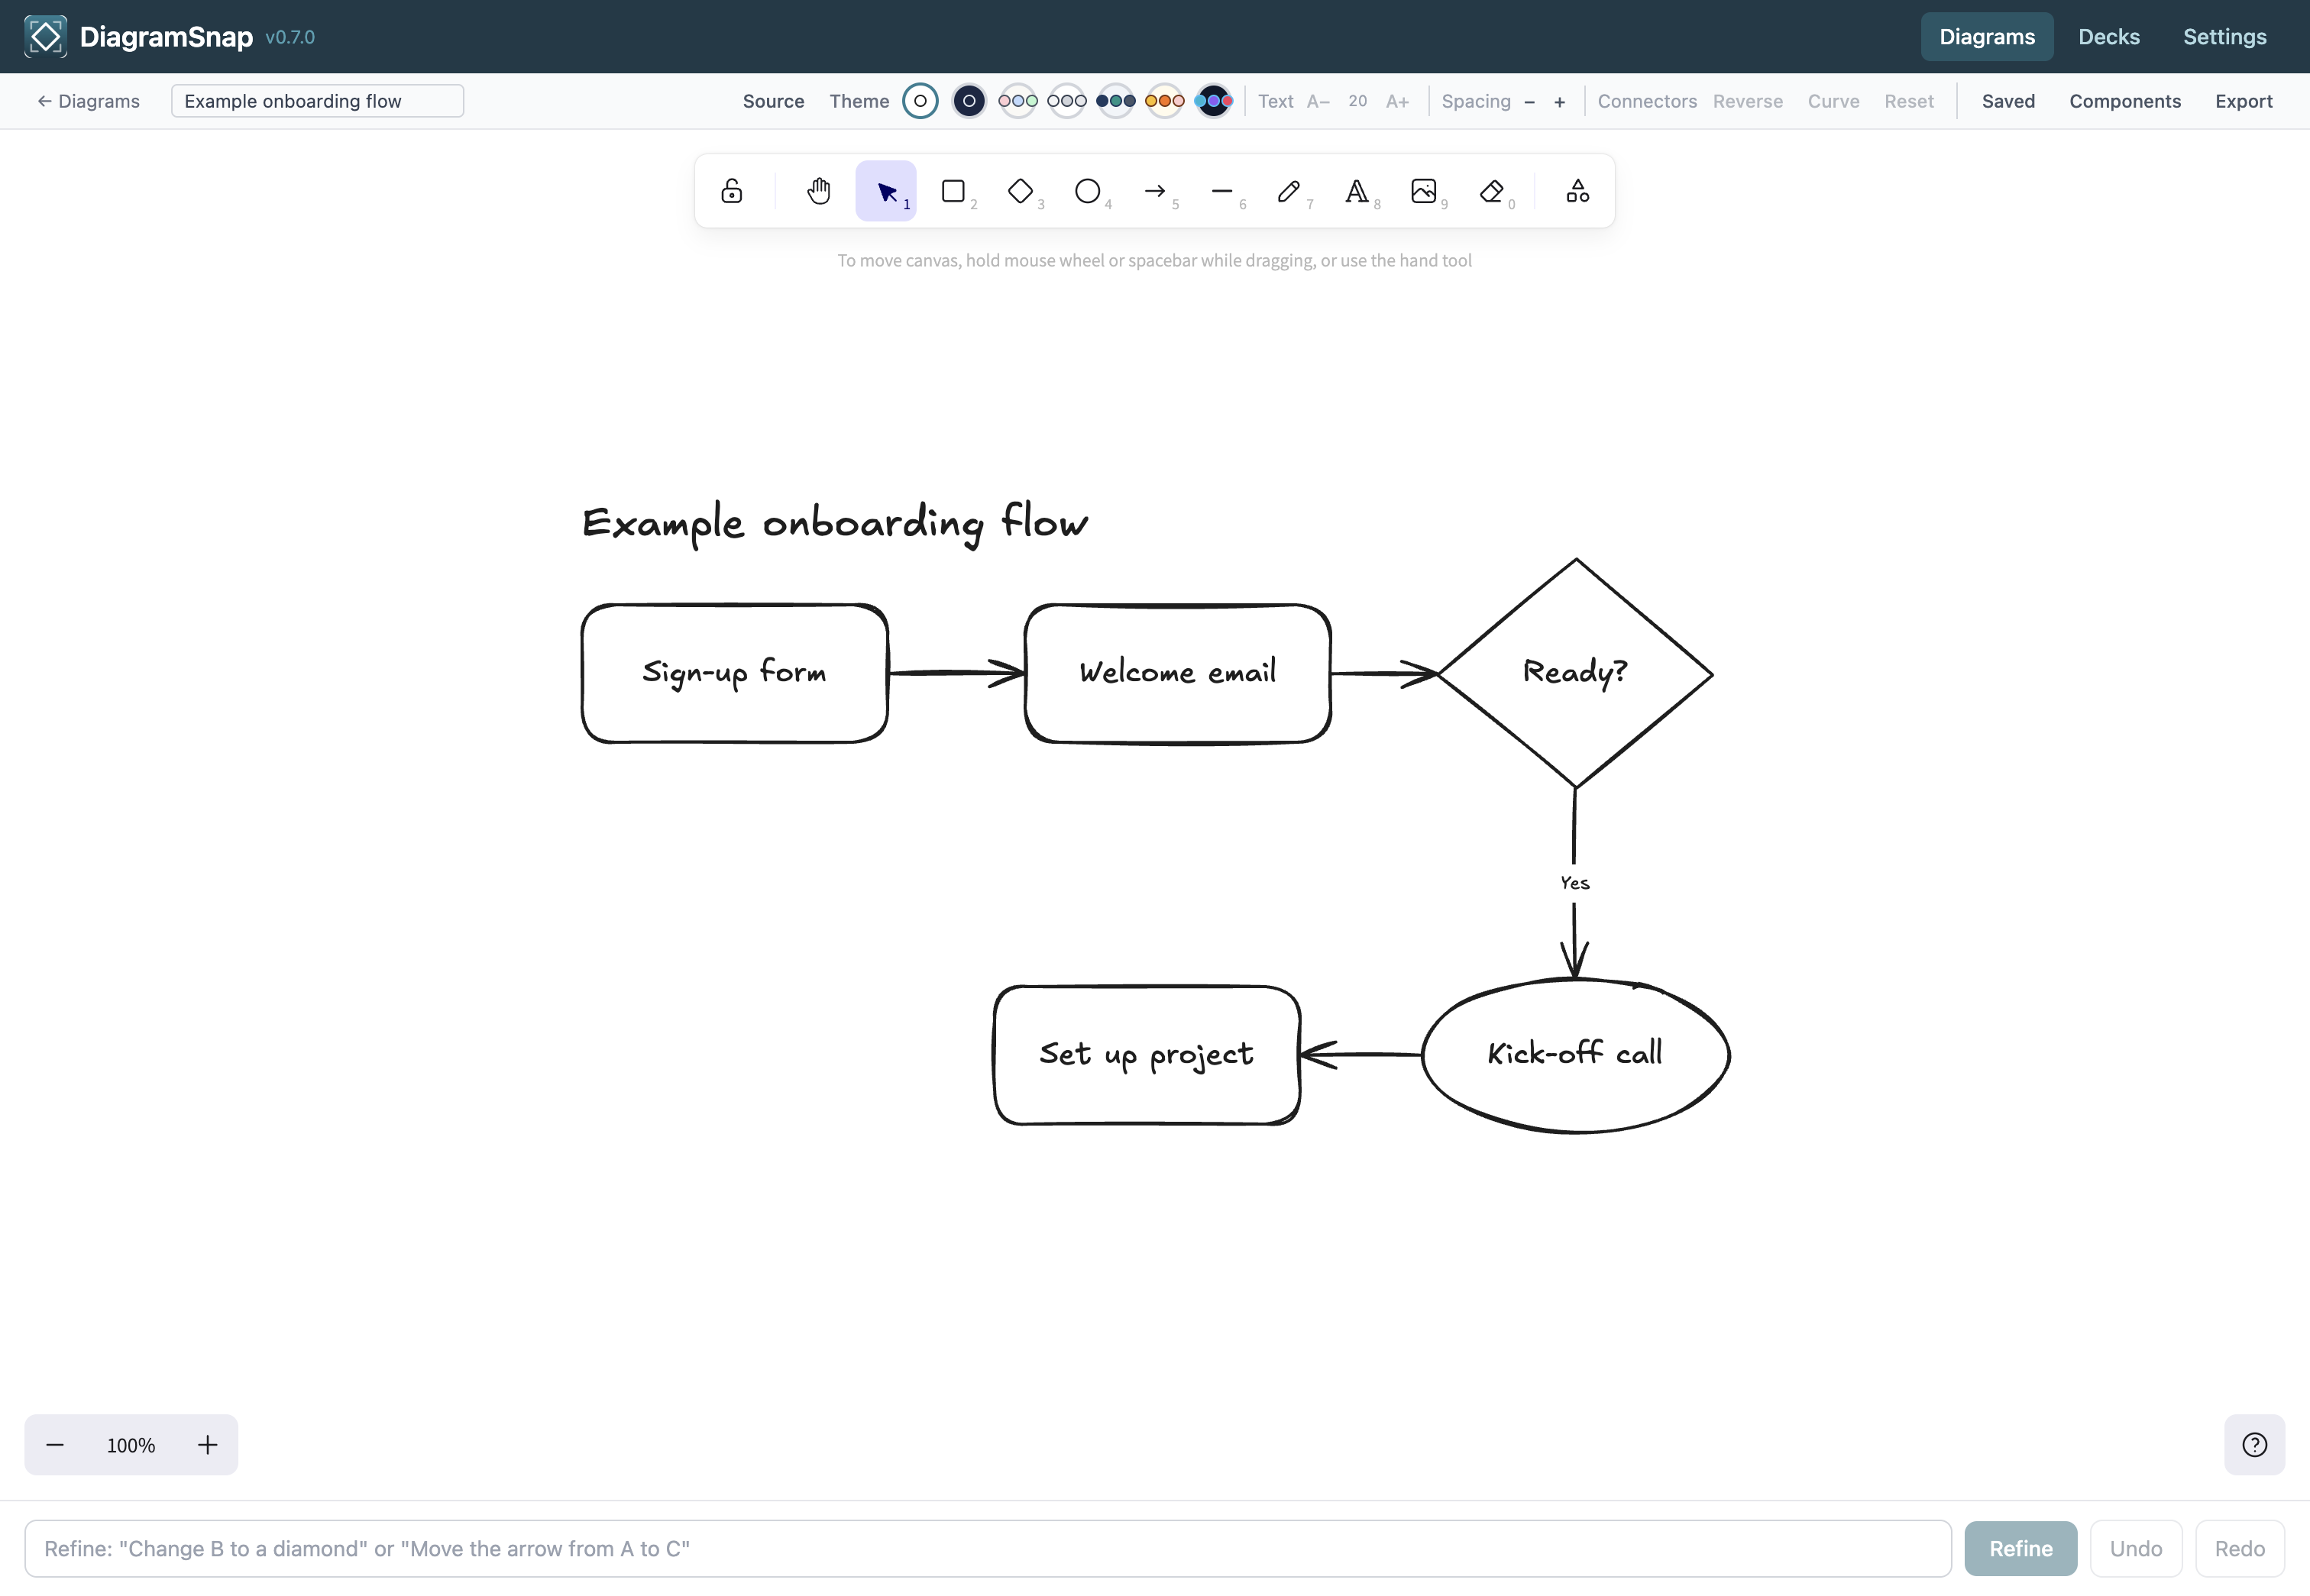Increase text size with A+

(x=1396, y=101)
